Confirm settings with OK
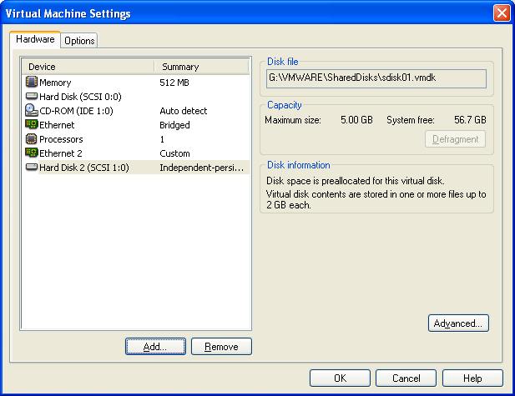This screenshot has height=396, width=515. [340, 378]
